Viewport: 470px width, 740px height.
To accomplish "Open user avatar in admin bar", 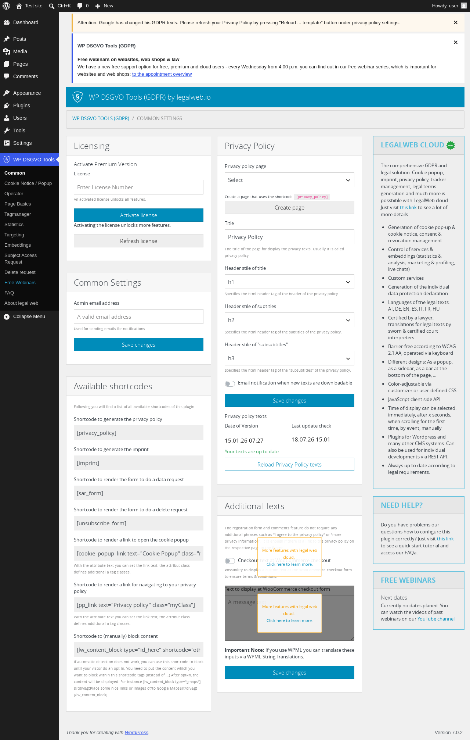I will [464, 6].
